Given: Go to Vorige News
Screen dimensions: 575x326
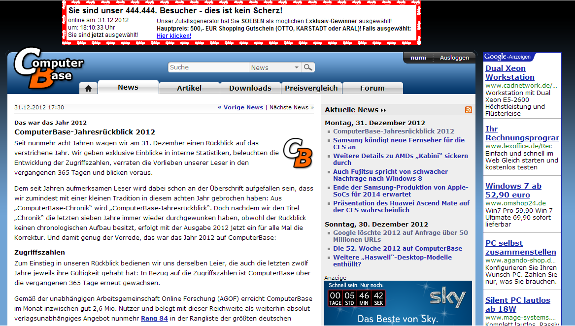Looking at the screenshot, I should [x=240, y=107].
